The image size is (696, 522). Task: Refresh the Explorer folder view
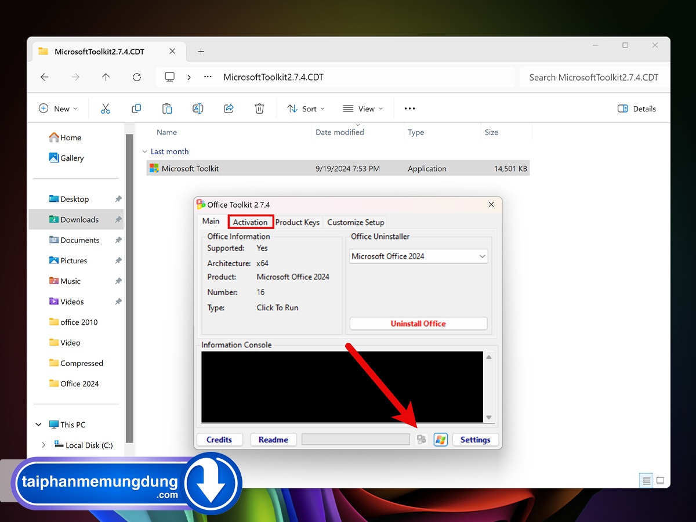(x=137, y=77)
